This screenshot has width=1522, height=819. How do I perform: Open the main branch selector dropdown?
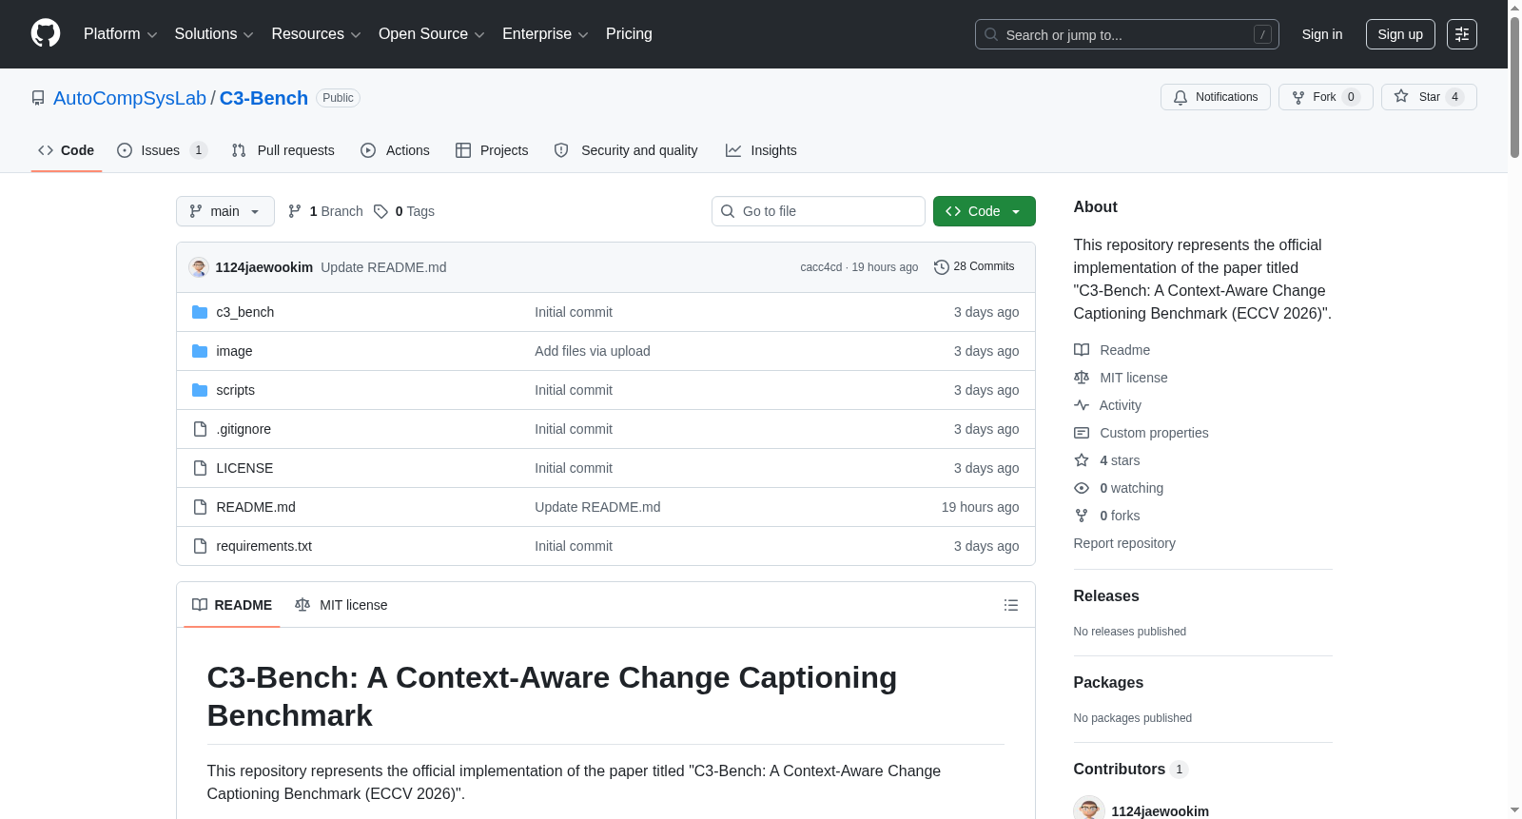pyautogui.click(x=225, y=211)
